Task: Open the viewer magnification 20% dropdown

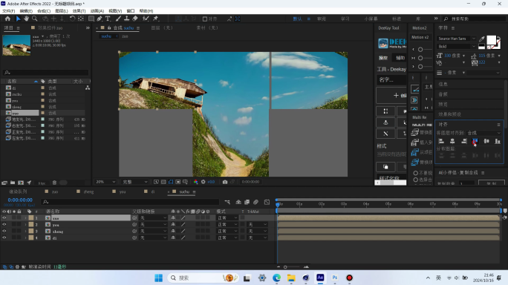Action: (x=105, y=182)
